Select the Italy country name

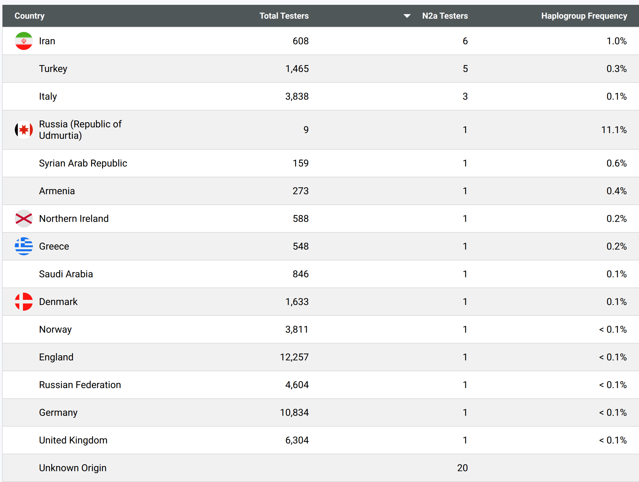[48, 96]
